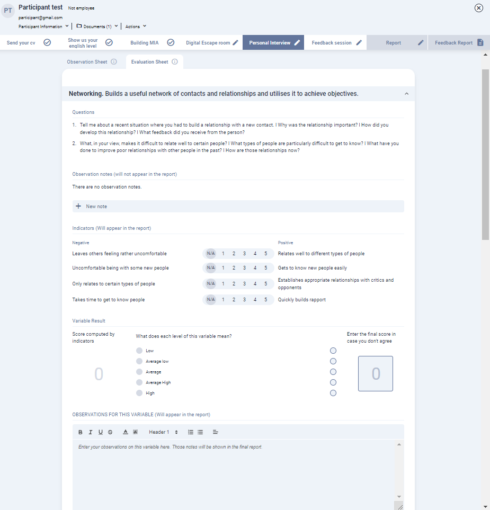Toggle strikethrough formatting in the editor

tap(110, 432)
